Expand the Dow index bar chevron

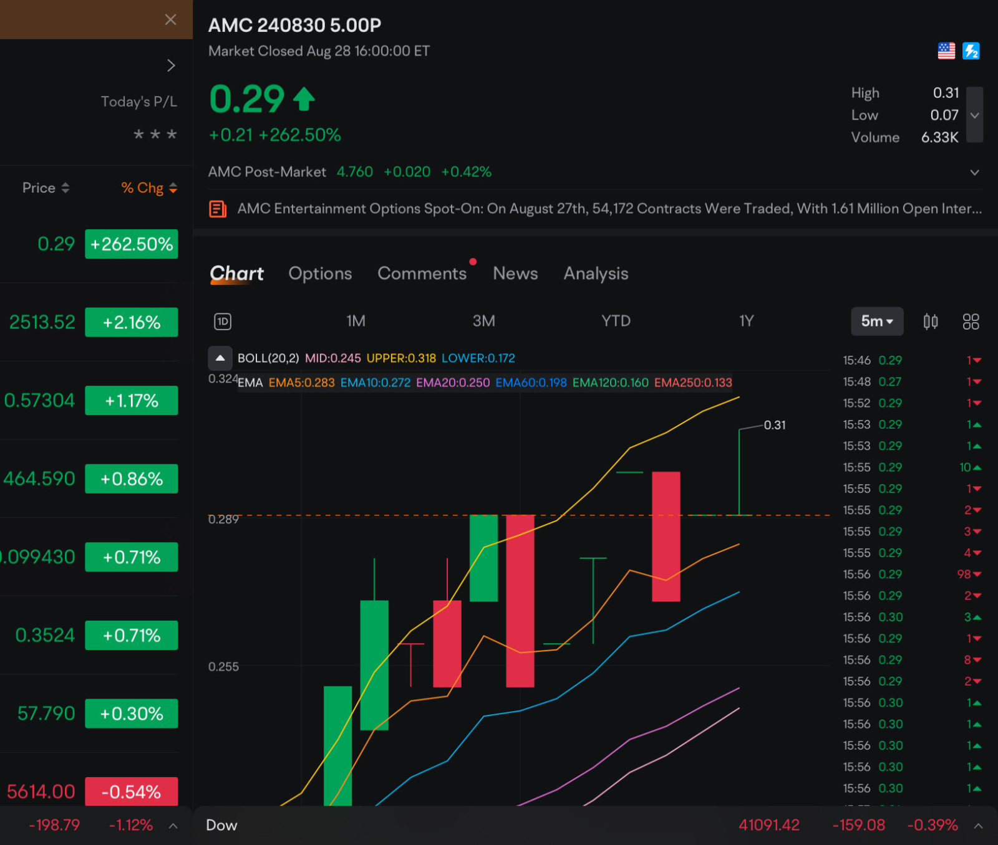(x=978, y=826)
